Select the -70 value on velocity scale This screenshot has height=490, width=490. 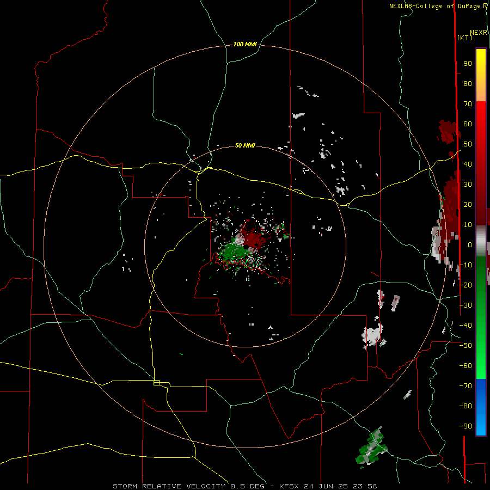[x=465, y=386]
